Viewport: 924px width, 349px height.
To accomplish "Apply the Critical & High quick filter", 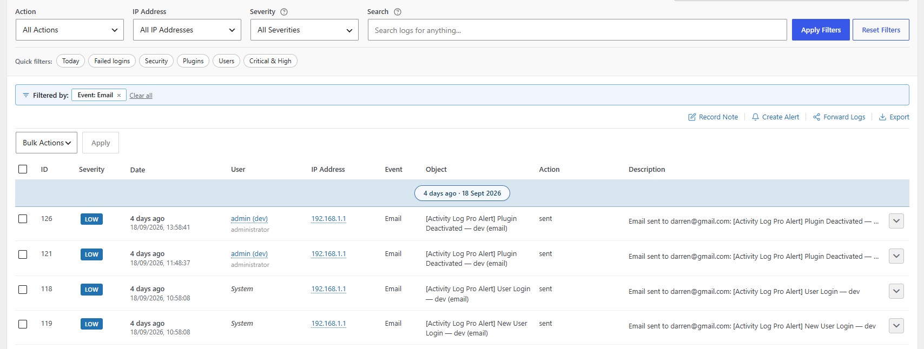I will pyautogui.click(x=270, y=61).
